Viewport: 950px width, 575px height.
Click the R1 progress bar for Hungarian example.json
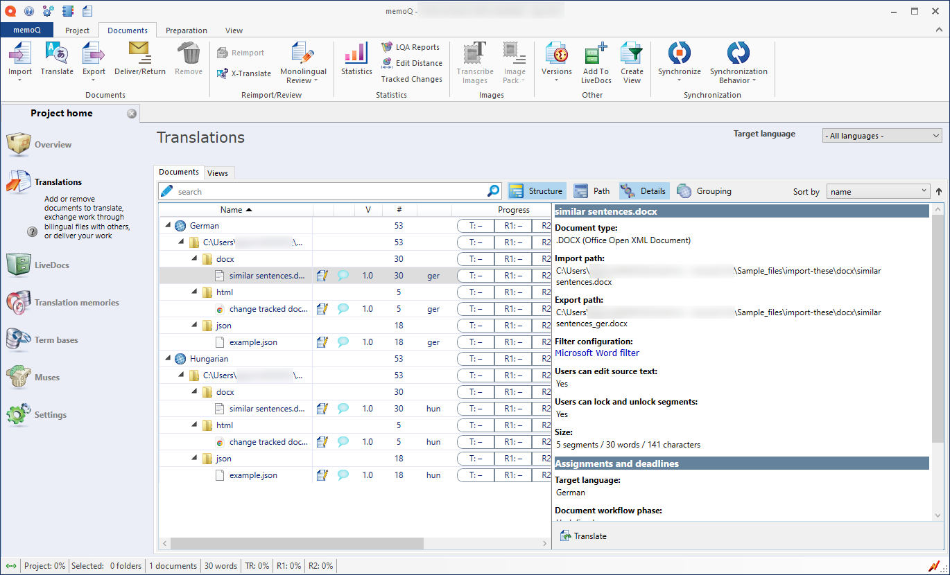point(513,475)
